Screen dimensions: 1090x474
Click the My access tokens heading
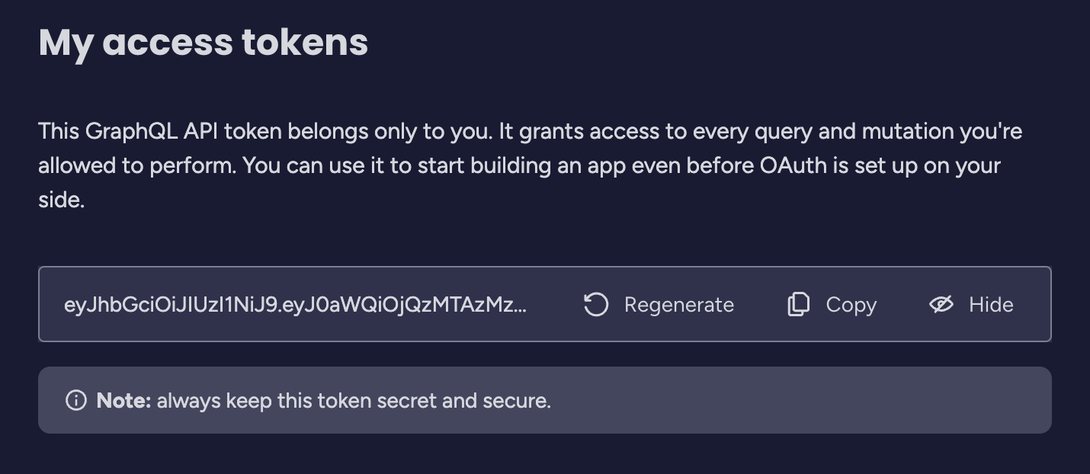[203, 42]
